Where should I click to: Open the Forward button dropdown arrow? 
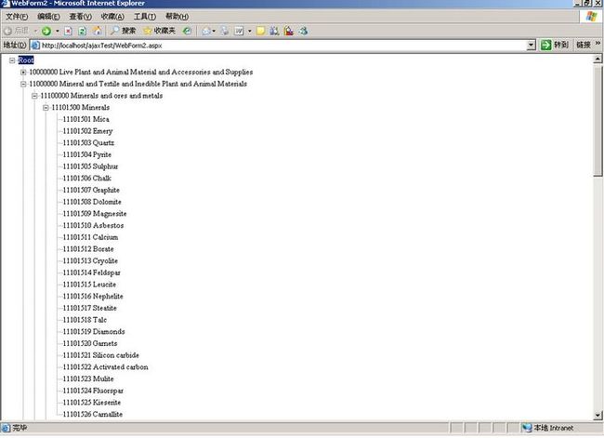[58, 32]
